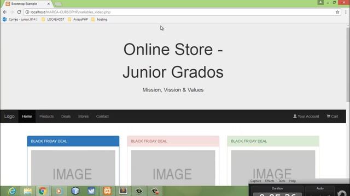Image resolution: width=350 pixels, height=196 pixels.
Task: Click the image placeholder in the pink panel
Action: tap(173, 168)
